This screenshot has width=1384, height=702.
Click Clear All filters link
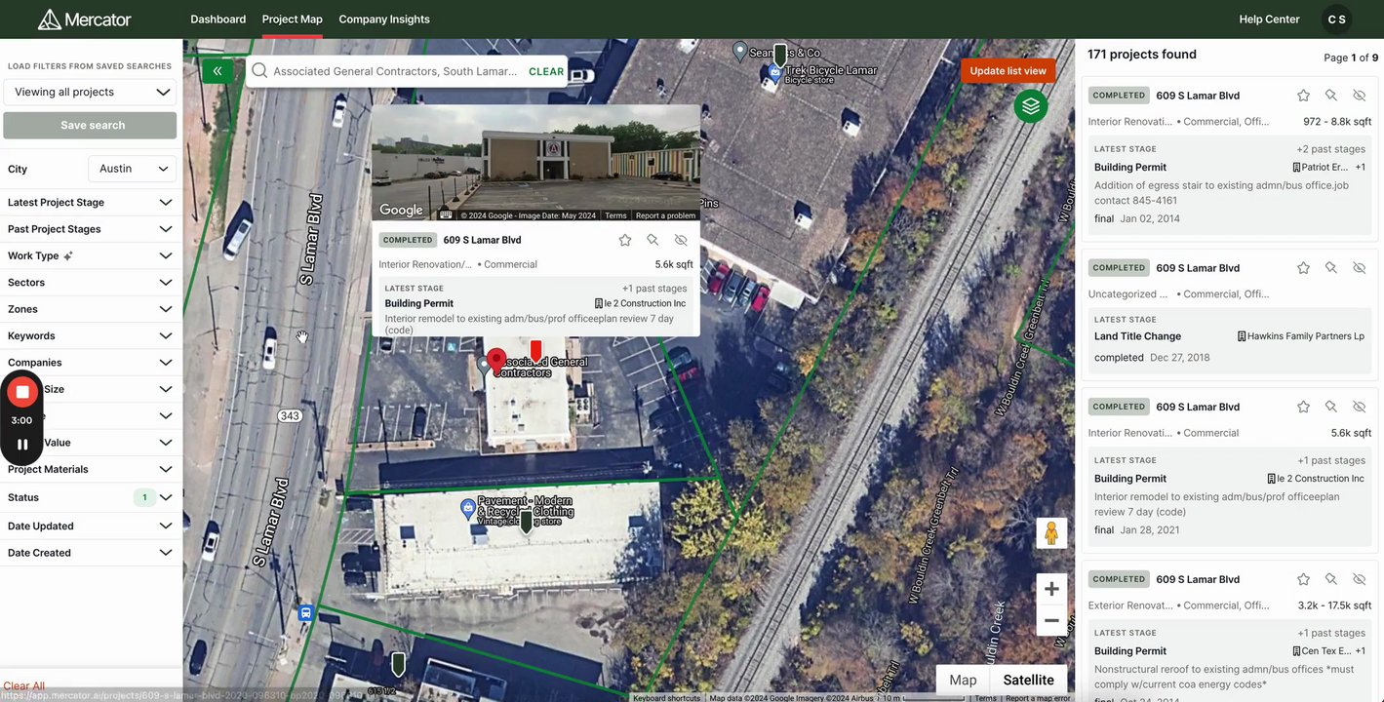[23, 686]
